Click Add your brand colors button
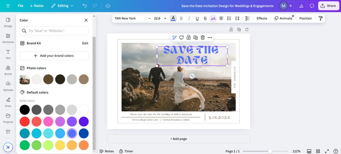The image size is (341, 154). point(54,56)
